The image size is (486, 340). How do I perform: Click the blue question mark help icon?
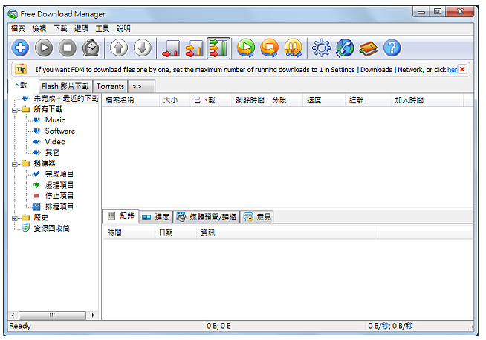pos(392,48)
